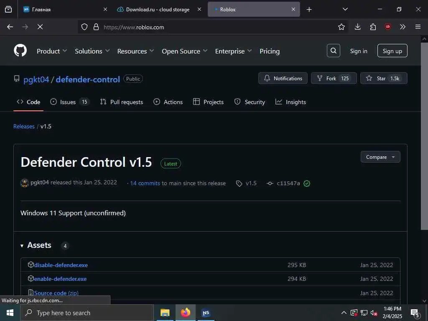Image resolution: width=428 pixels, height=321 pixels.
Task: Open the notification center
Action: click(415, 313)
